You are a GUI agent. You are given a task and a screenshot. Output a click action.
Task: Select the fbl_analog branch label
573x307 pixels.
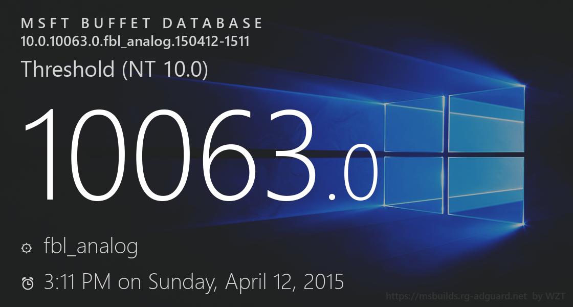91,247
